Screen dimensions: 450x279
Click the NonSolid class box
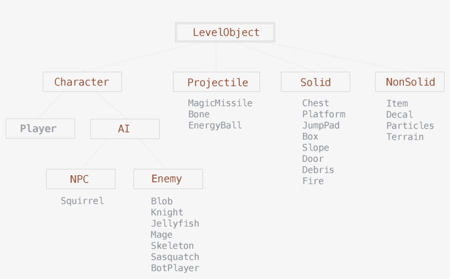410,82
